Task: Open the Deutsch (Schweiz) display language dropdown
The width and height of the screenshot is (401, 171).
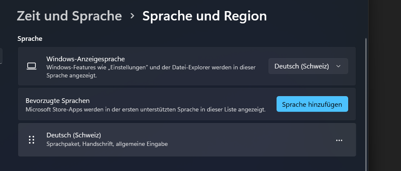Action: 308,66
